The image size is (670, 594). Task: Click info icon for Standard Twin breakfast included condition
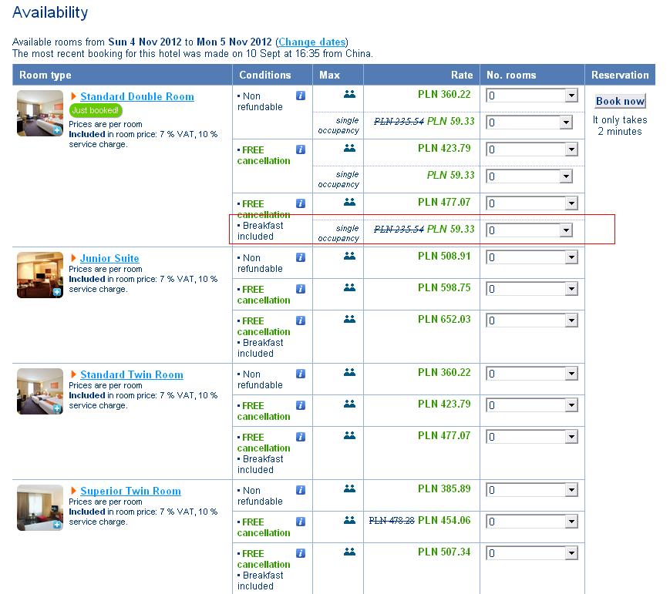(x=301, y=437)
